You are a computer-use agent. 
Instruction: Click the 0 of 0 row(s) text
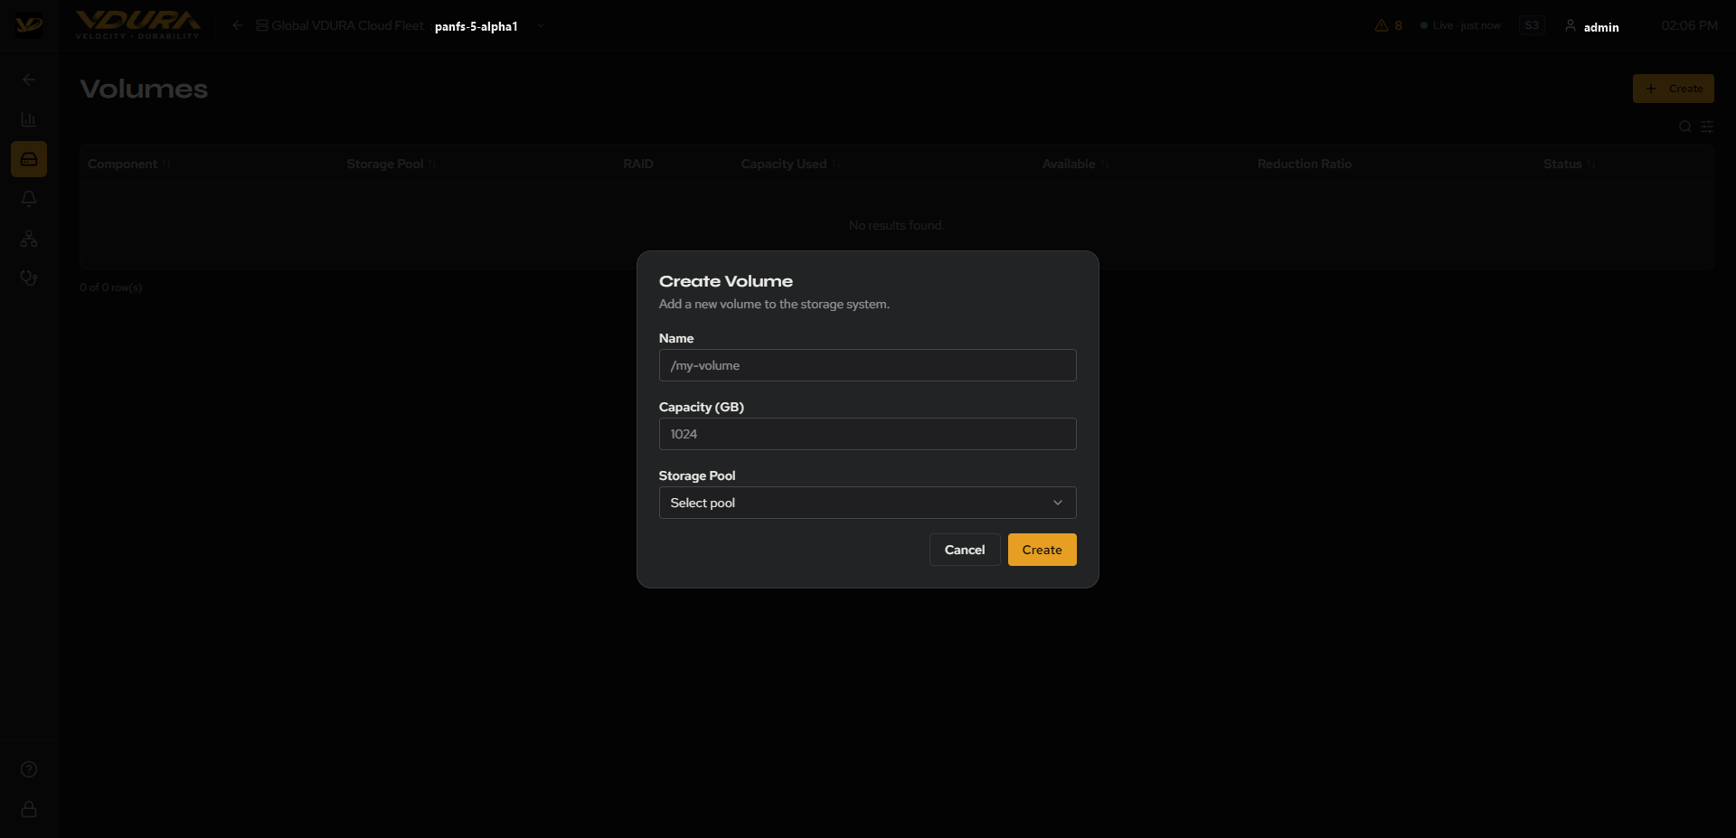click(110, 287)
